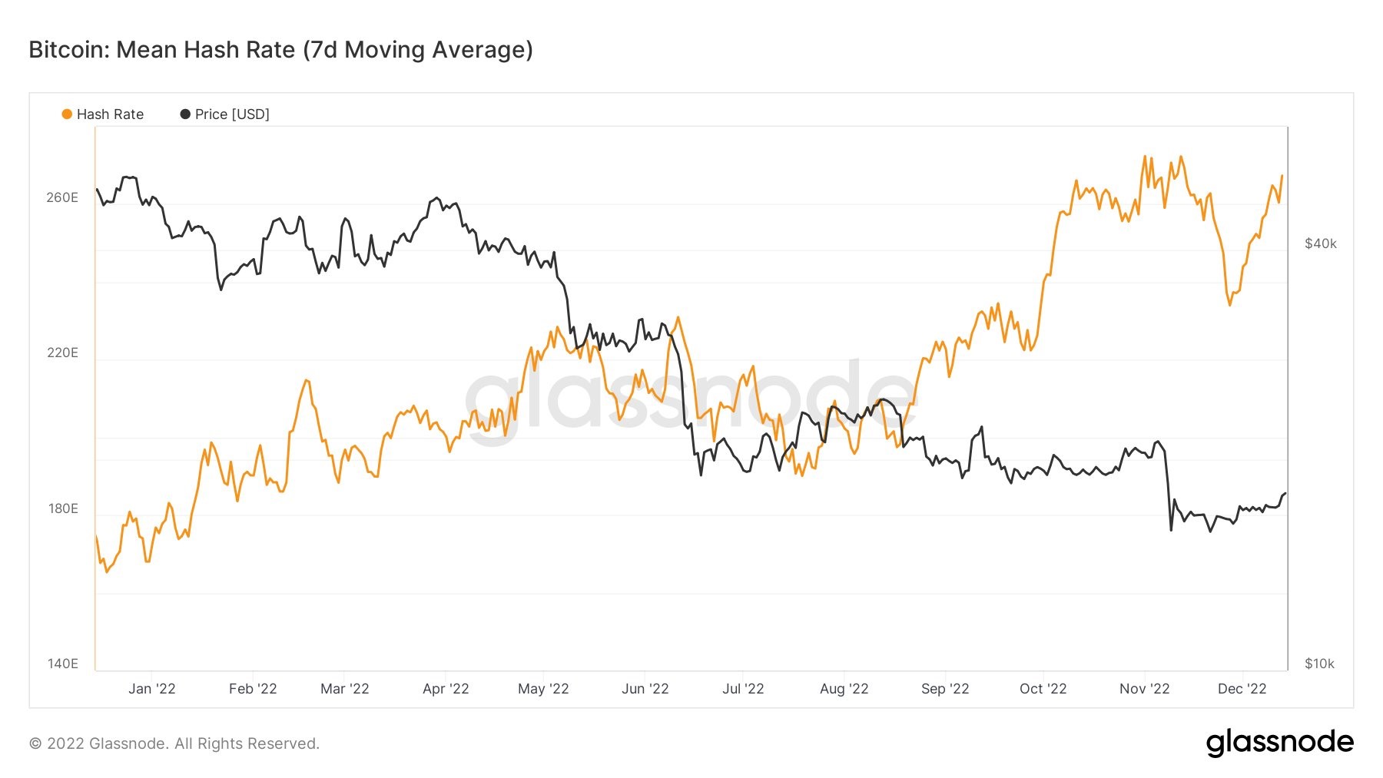Click the black Price legend dot
This screenshot has height=778, width=1383.
(x=185, y=114)
